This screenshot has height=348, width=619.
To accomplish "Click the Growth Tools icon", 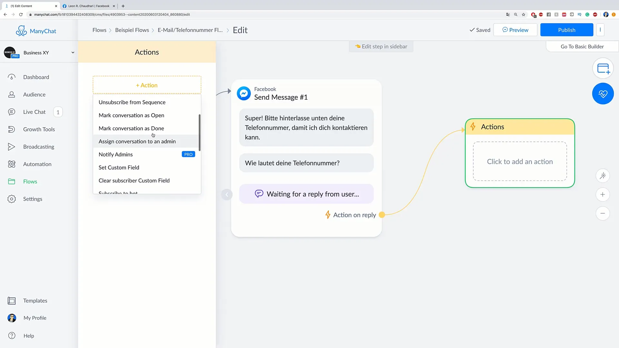I will [12, 129].
